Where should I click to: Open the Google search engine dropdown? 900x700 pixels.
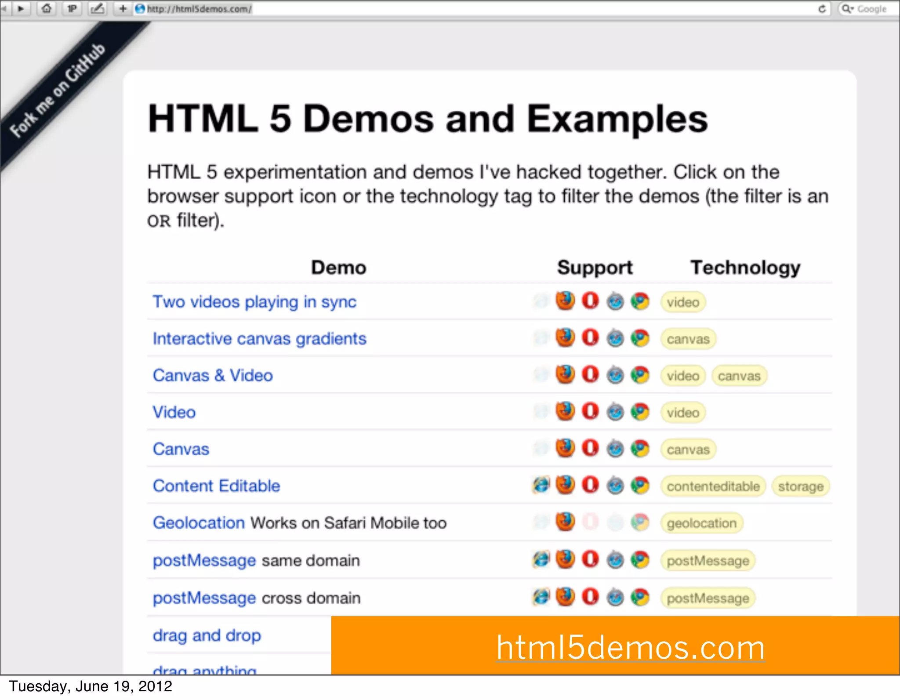click(847, 9)
